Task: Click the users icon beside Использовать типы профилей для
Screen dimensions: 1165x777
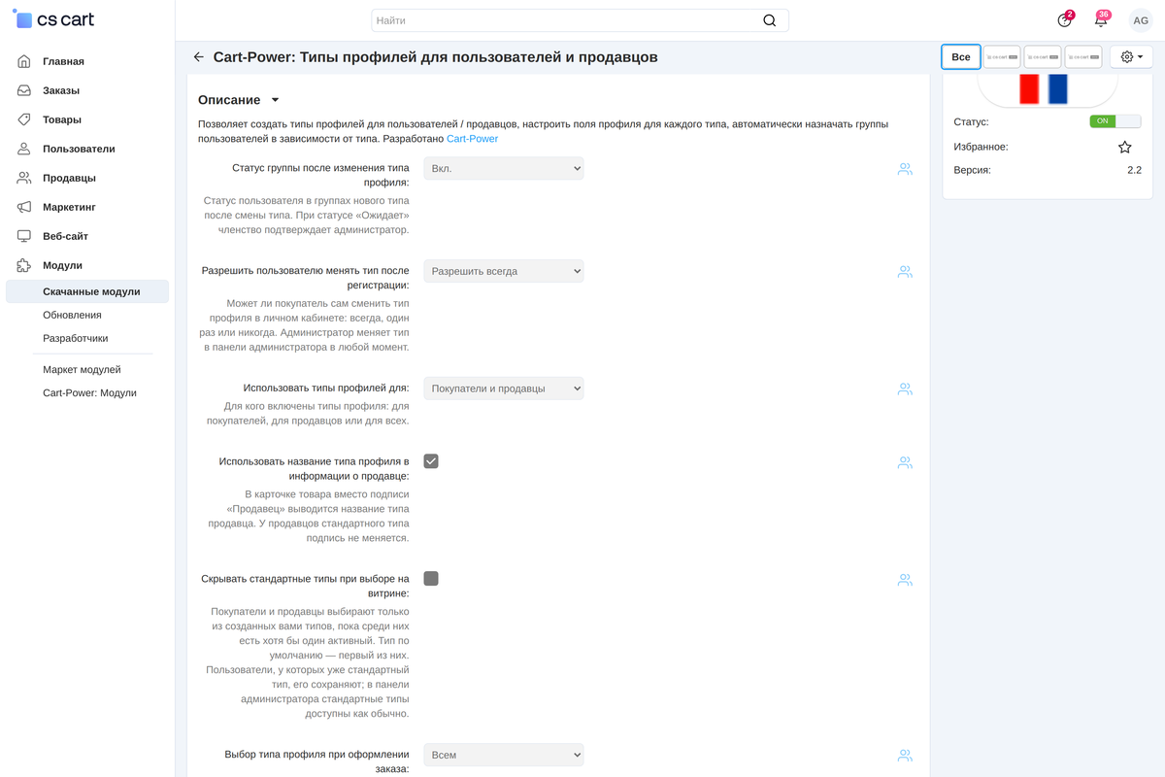Action: click(905, 388)
